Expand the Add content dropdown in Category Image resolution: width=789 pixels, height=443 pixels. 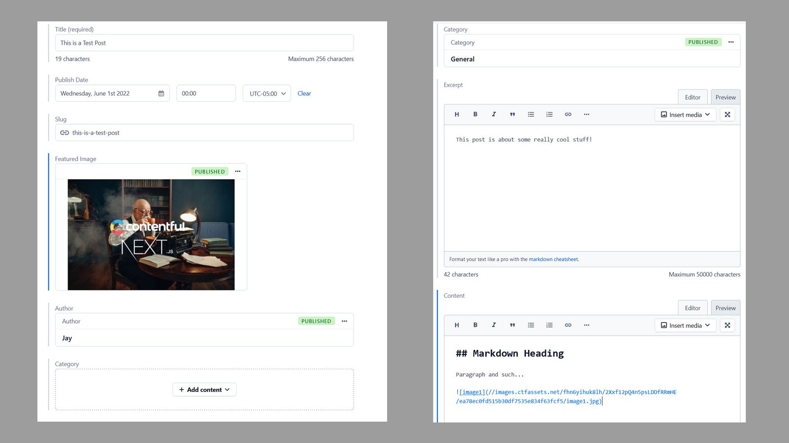pyautogui.click(x=204, y=389)
